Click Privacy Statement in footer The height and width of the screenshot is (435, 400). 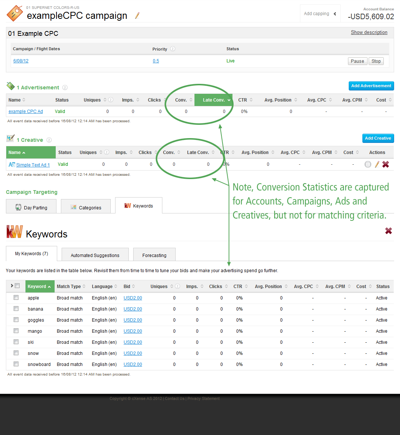click(203, 399)
